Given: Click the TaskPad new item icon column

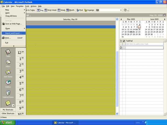Looking at the screenshot, I should point(121,41).
